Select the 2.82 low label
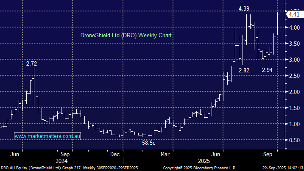Image resolution: width=304 pixels, height=171 pixels. 244,70
